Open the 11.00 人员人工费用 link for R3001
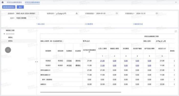This screenshot has height=96, width=179. tap(102, 65)
